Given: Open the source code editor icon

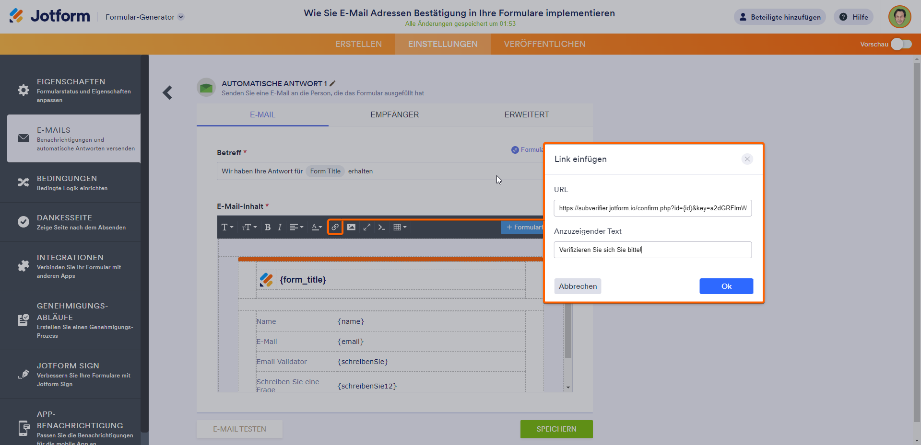Looking at the screenshot, I should 382,227.
